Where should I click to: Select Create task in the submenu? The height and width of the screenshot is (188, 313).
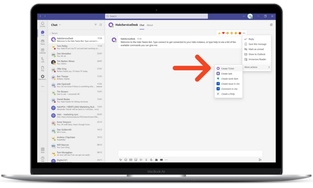tap(228, 74)
